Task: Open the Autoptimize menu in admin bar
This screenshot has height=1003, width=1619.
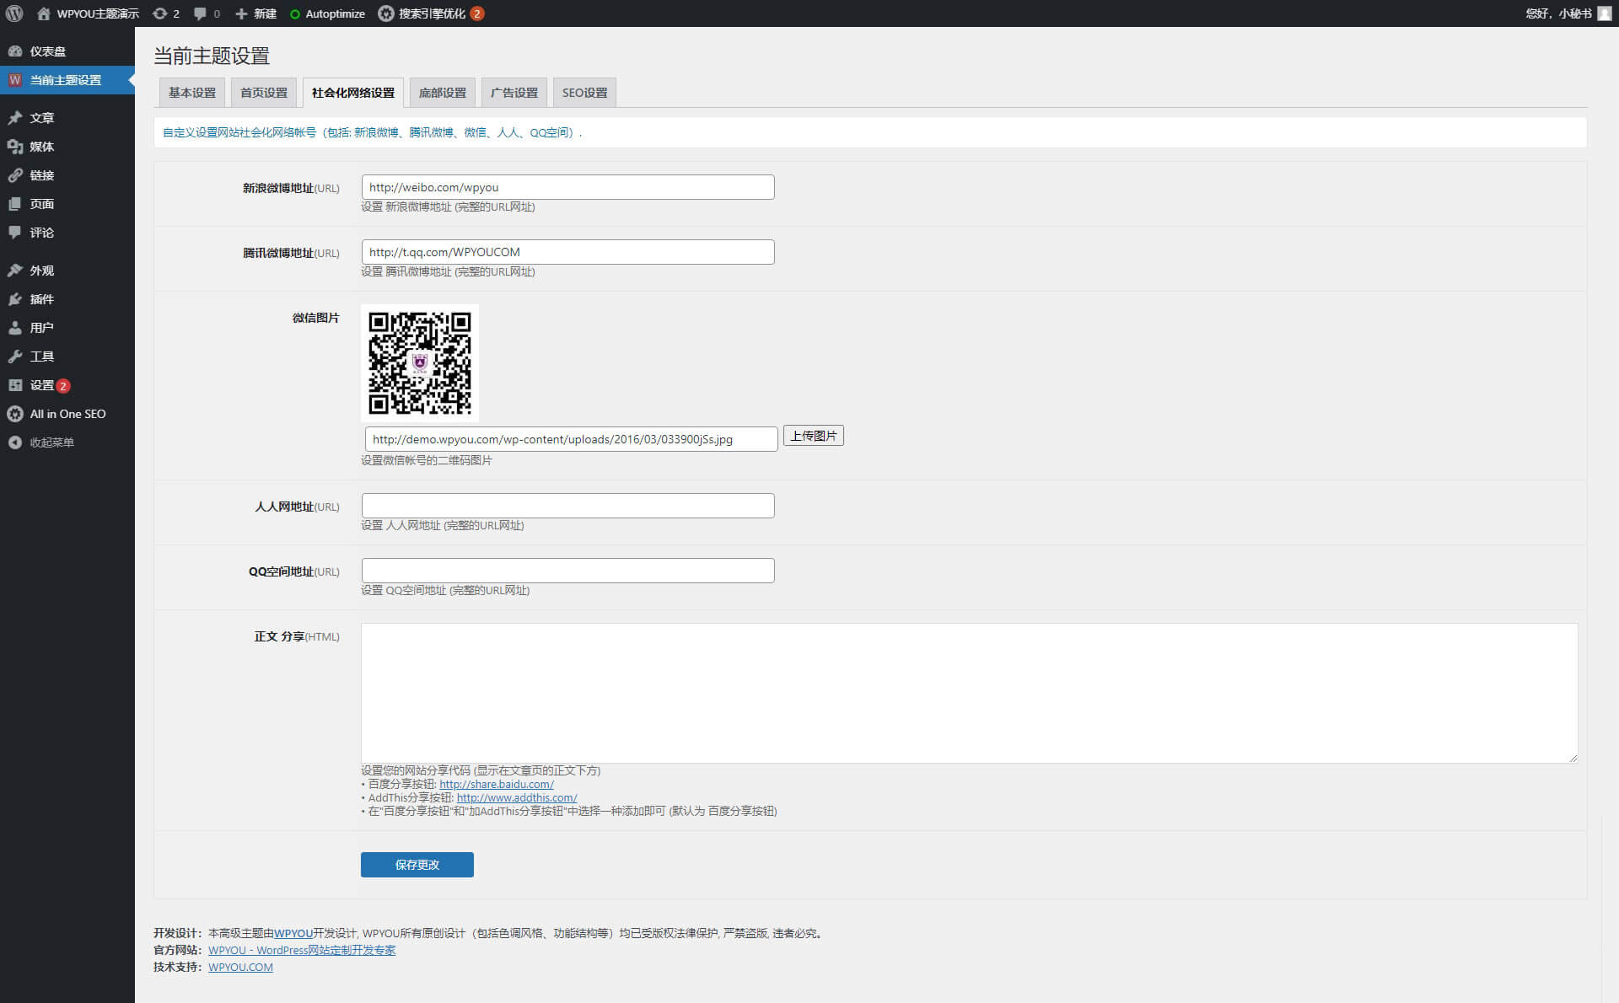Action: [x=327, y=13]
